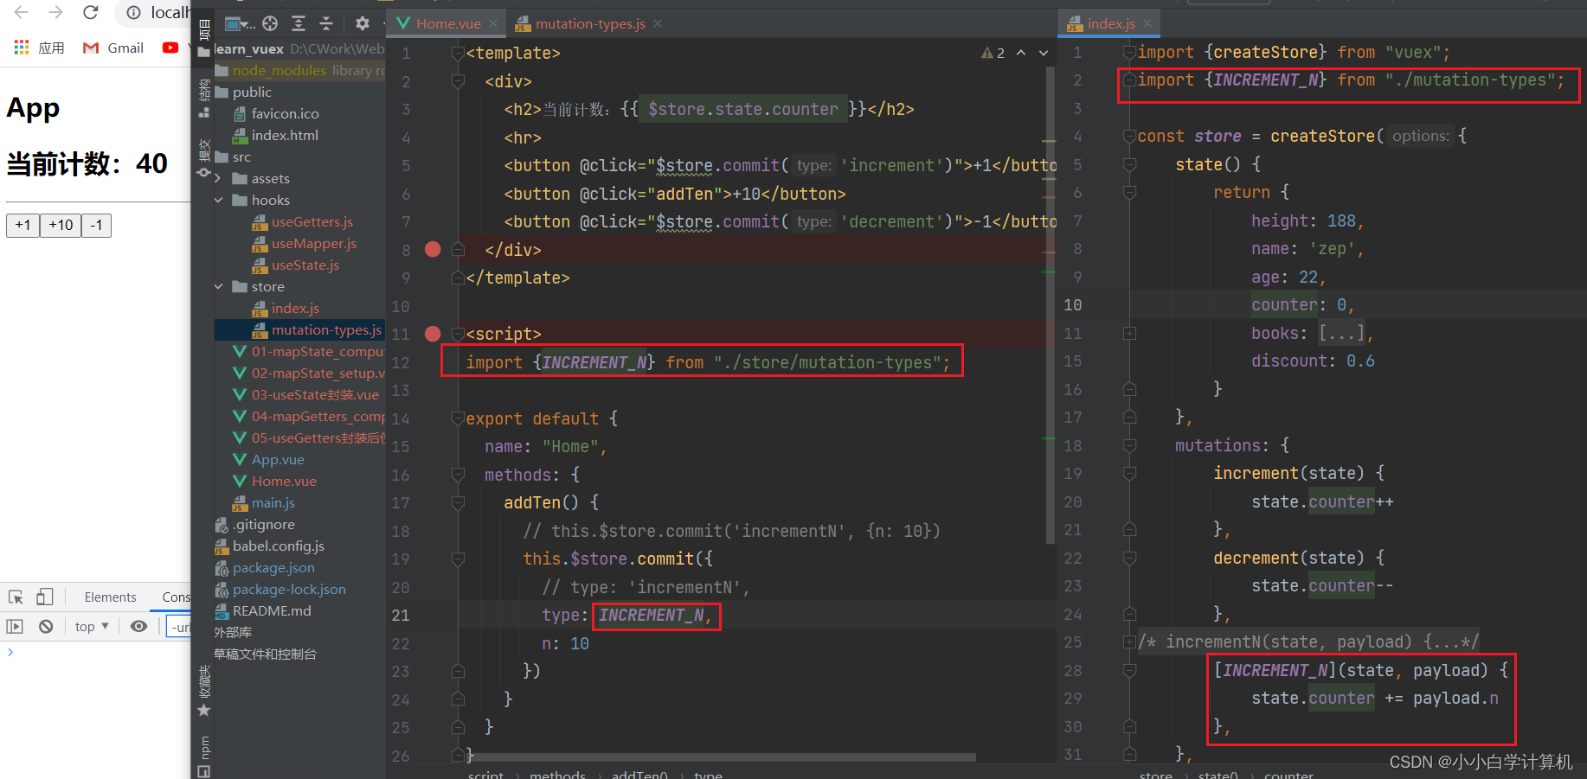This screenshot has height=779, width=1587.
Task: Go to next highlighted problem arrow
Action: 1044,53
